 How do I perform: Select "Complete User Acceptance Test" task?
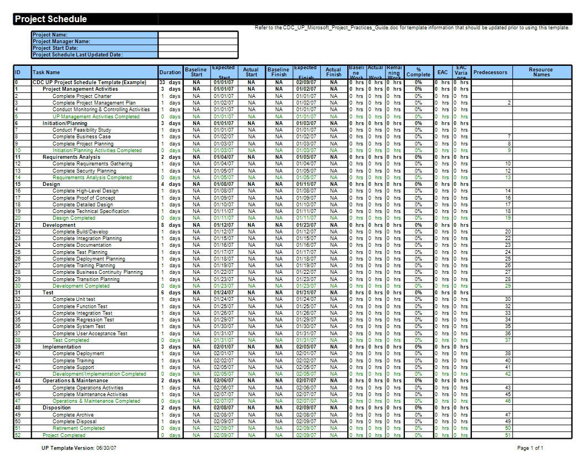90,333
